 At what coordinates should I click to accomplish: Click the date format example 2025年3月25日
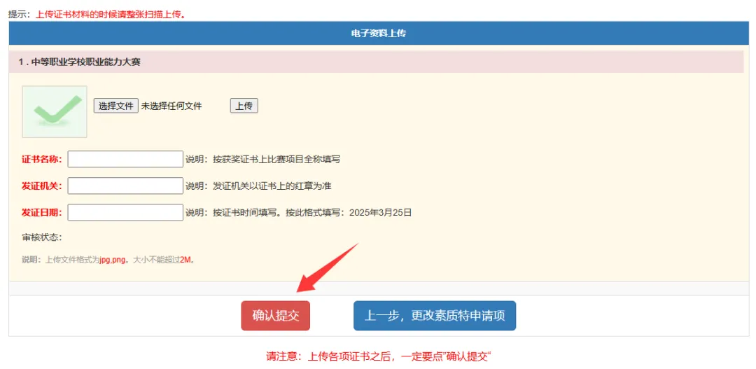point(380,212)
